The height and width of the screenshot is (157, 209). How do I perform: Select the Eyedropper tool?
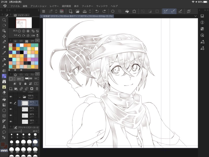click(4, 53)
